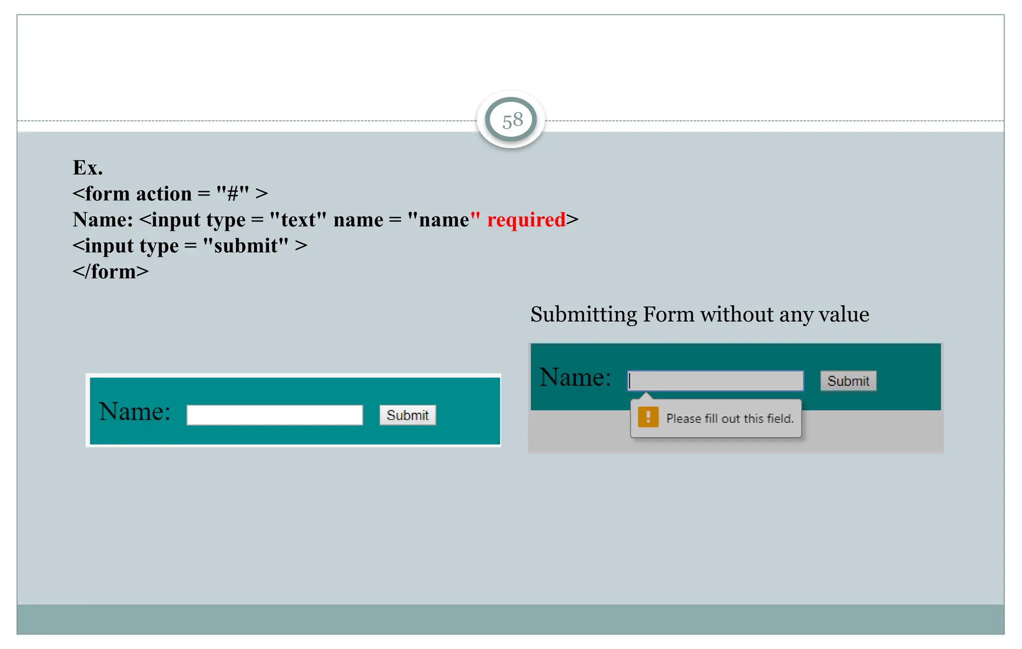The width and height of the screenshot is (1022, 649).
Task: Click the 'Name:' label in right form
Action: point(575,377)
